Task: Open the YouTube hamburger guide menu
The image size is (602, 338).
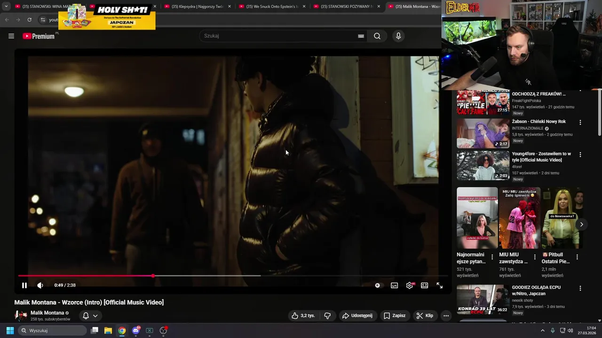Action: tap(11, 36)
